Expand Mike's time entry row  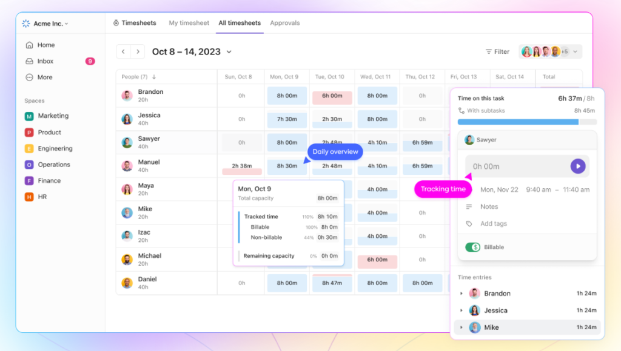pyautogui.click(x=462, y=327)
